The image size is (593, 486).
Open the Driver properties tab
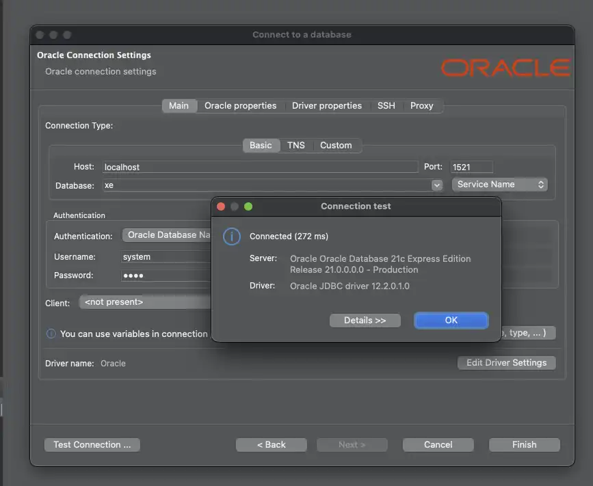[327, 106]
